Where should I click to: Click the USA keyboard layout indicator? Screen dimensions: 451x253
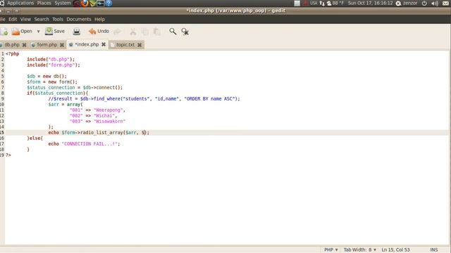[x=313, y=3]
